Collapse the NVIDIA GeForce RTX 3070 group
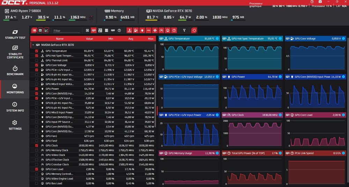 click(x=33, y=45)
